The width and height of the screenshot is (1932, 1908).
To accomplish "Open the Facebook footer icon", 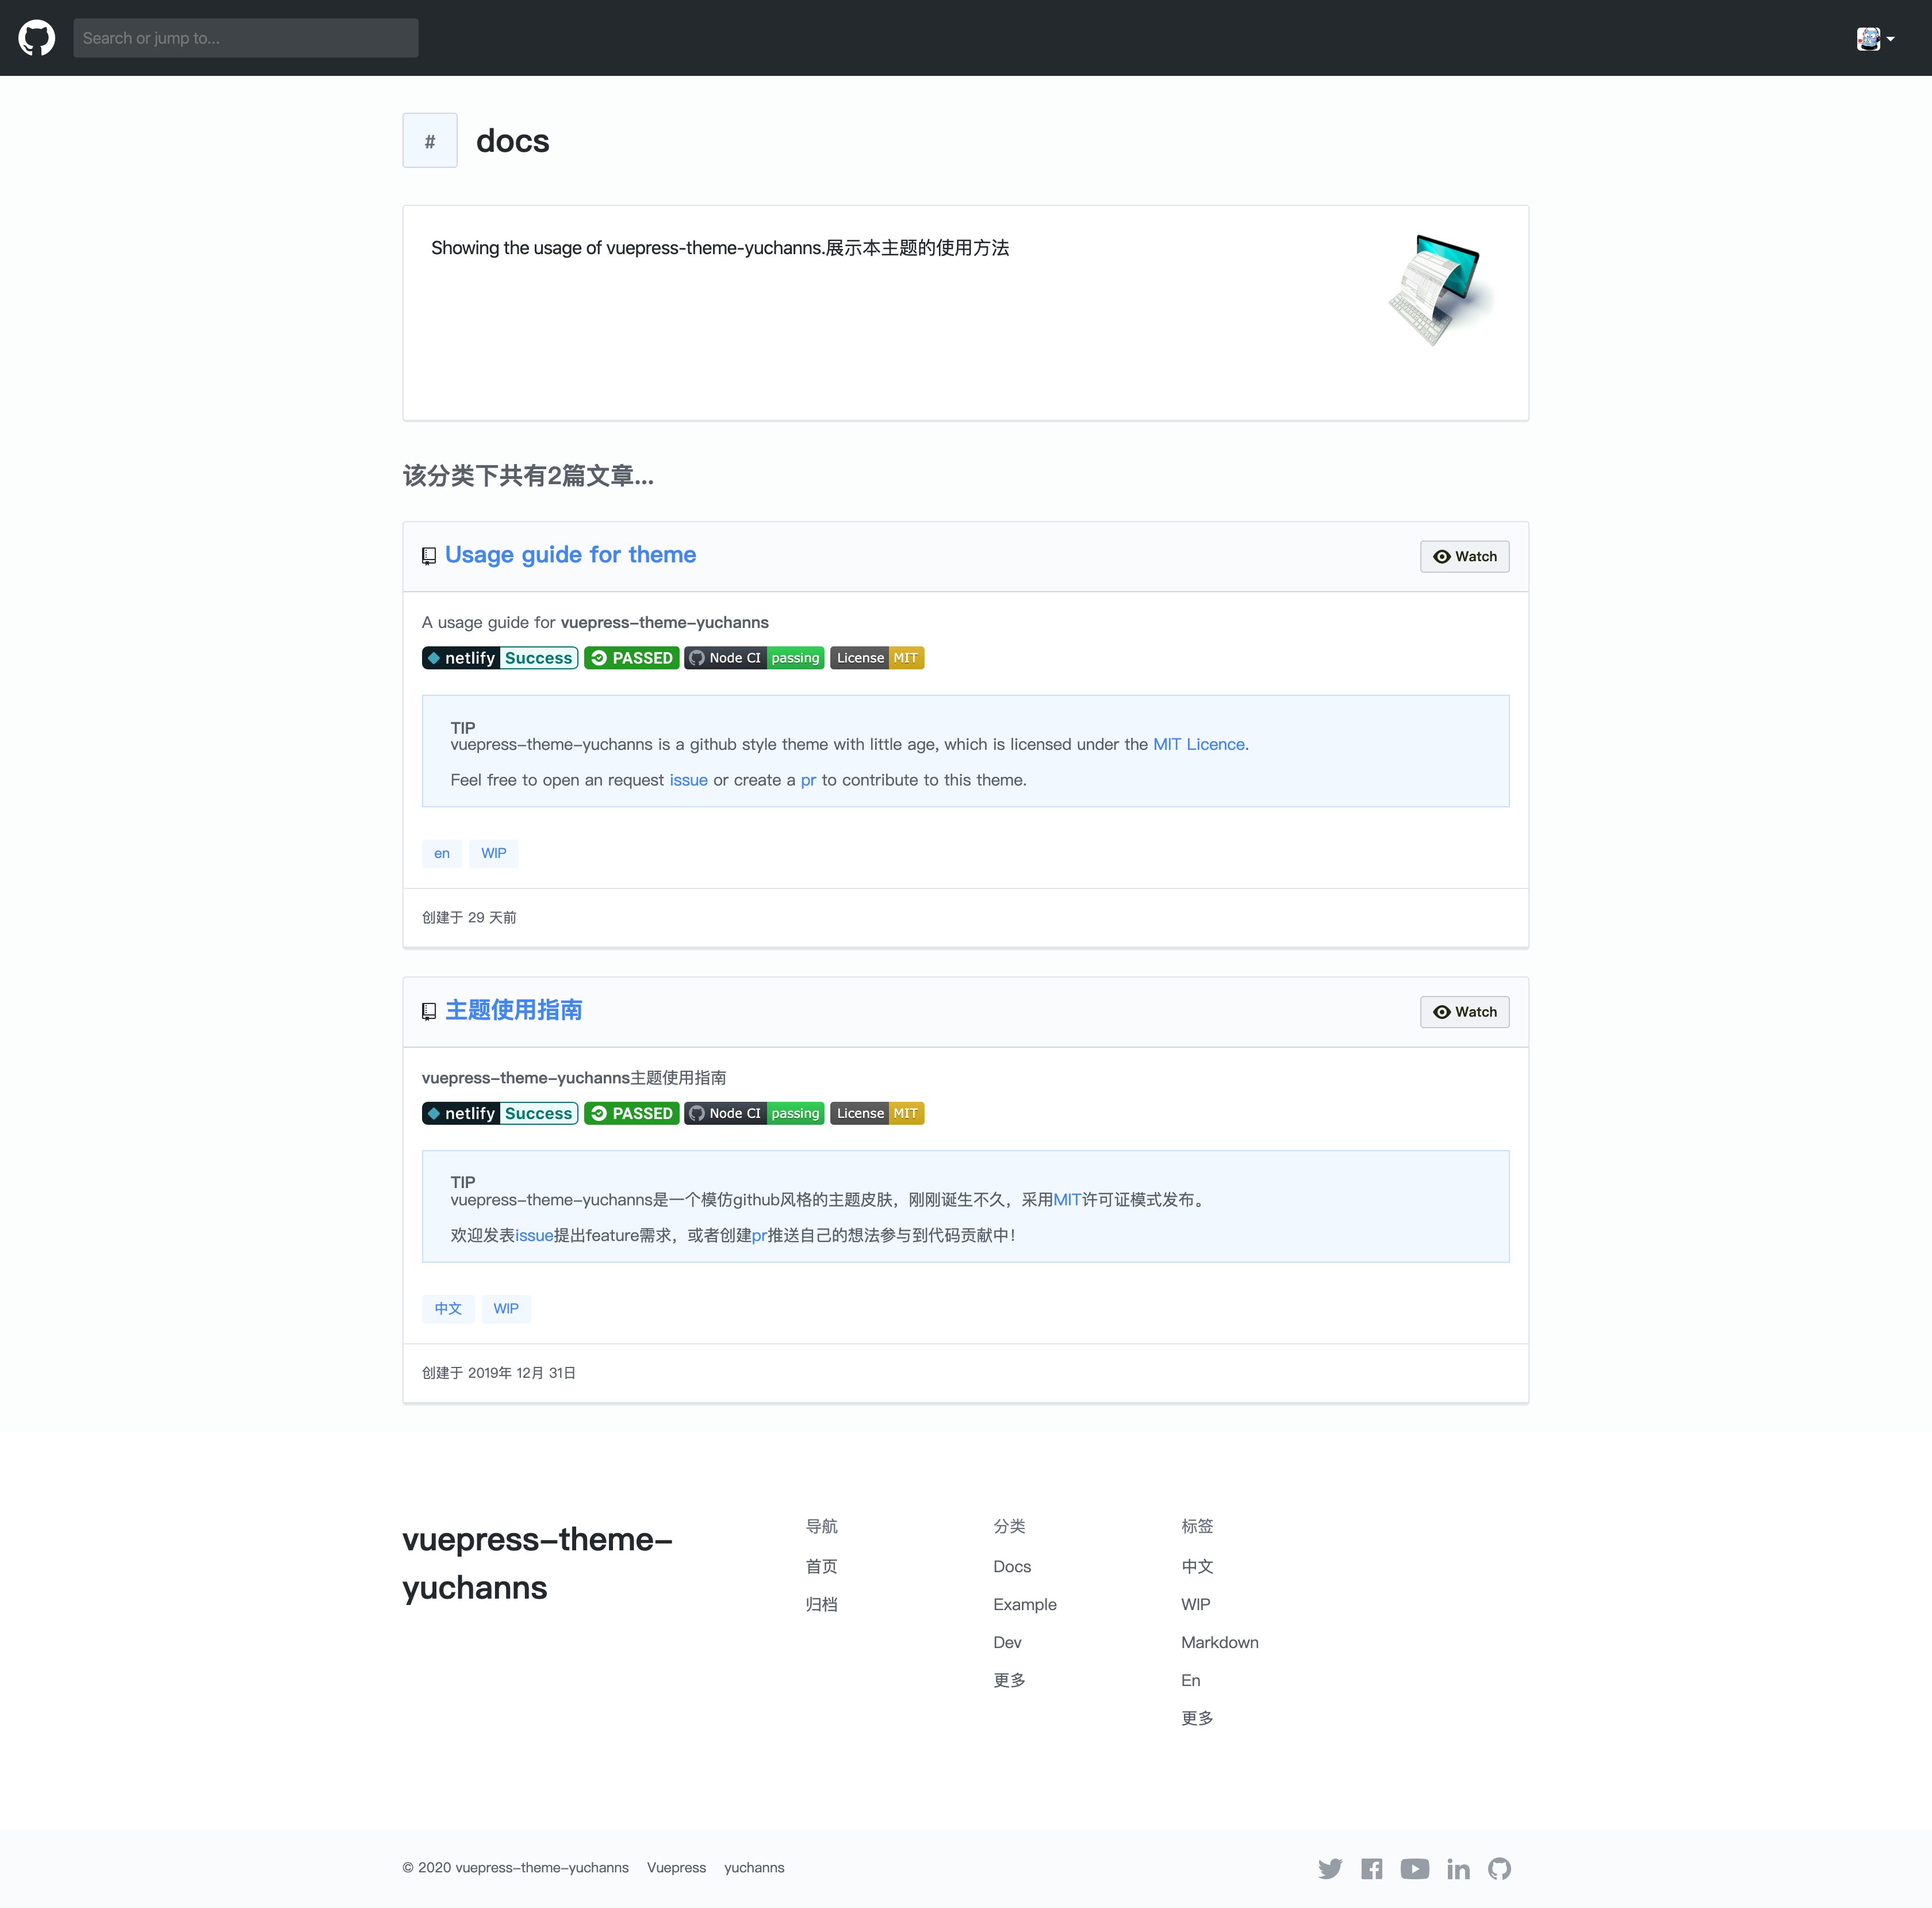I will 1371,1868.
